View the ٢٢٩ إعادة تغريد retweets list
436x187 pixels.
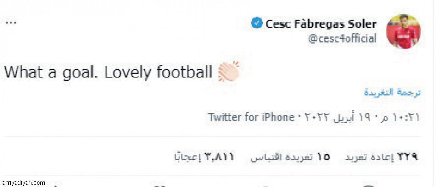pos(381,157)
